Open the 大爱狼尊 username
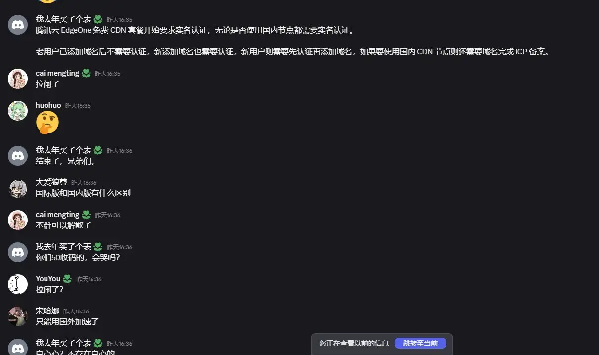Viewport: 599px width, 355px height. click(x=51, y=182)
